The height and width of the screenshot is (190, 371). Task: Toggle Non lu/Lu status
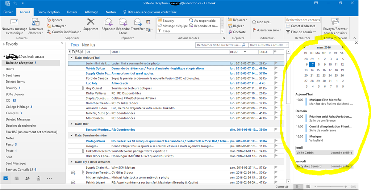262,22
